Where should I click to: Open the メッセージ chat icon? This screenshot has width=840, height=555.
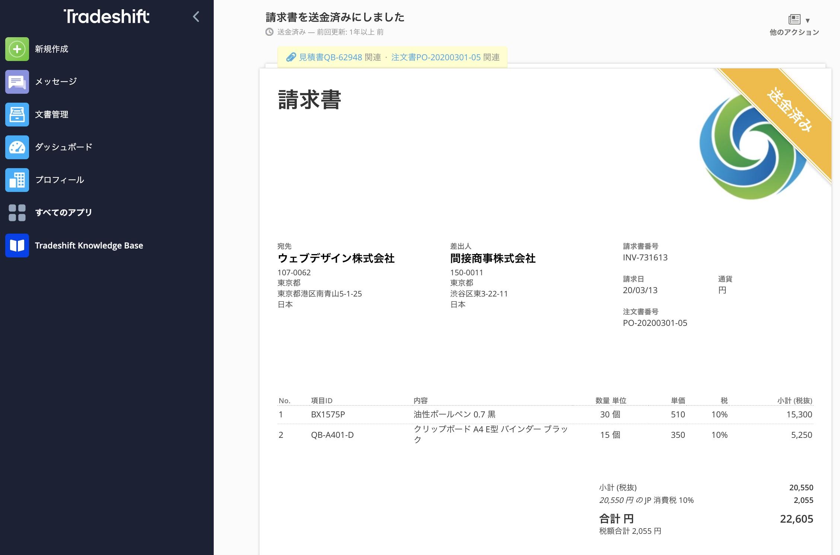[16, 82]
